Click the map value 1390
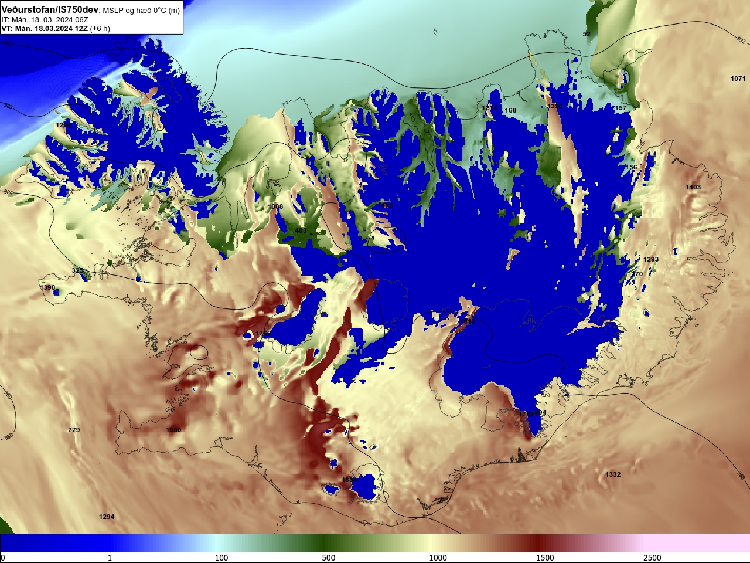 point(47,287)
